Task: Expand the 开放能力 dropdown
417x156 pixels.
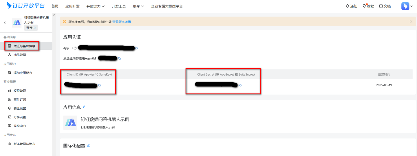Action: [96, 6]
